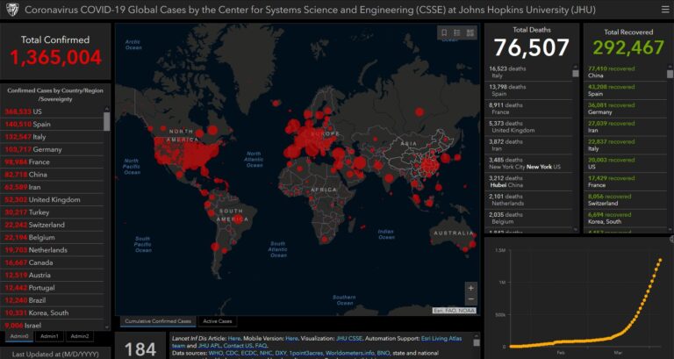This screenshot has height=359, width=674.
Task: Open the map bookmarks tool
Action: pyautogui.click(x=444, y=32)
